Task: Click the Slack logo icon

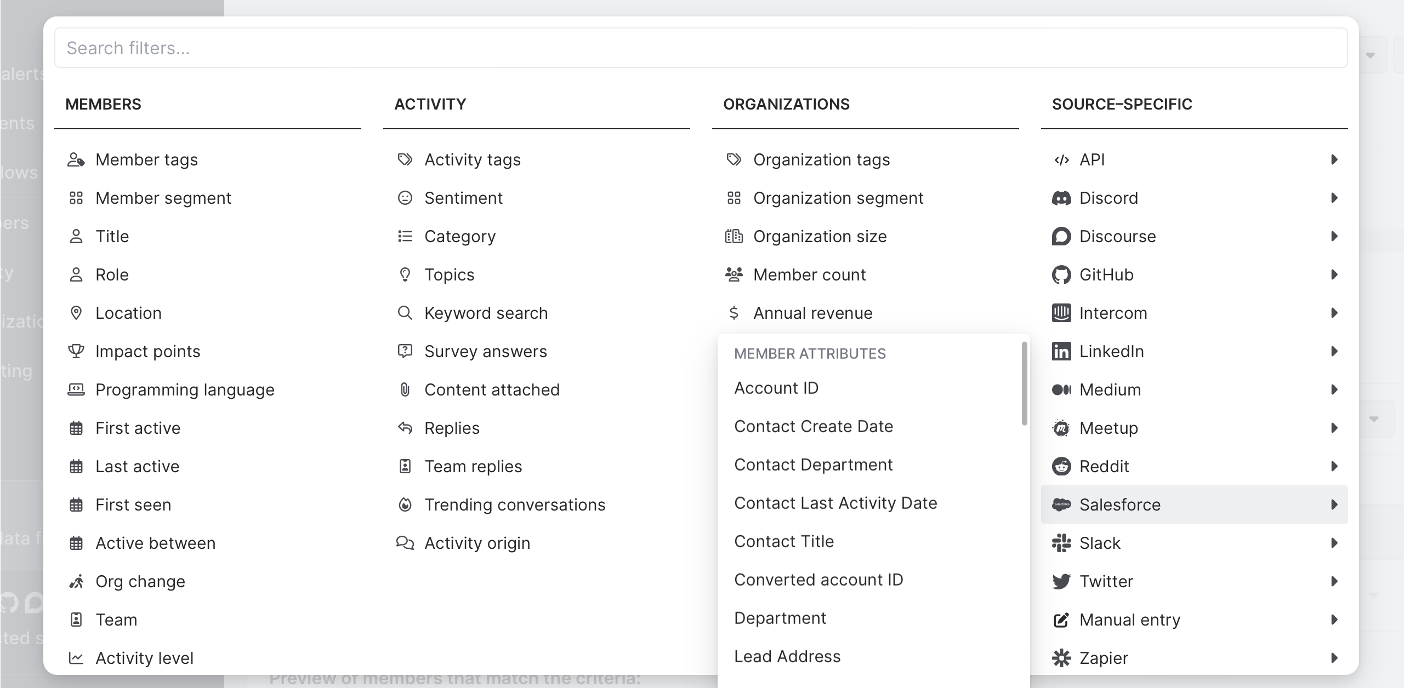Action: [1061, 543]
